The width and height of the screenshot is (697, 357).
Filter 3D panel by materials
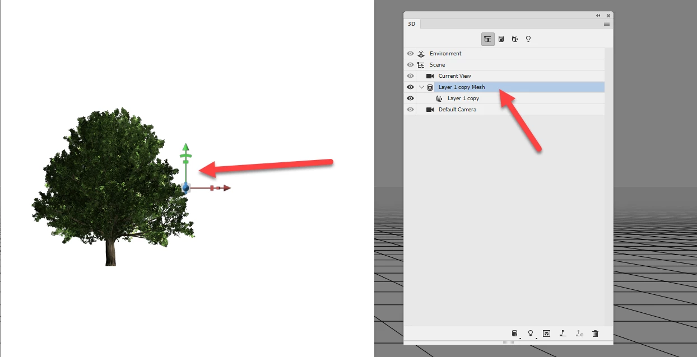(515, 39)
